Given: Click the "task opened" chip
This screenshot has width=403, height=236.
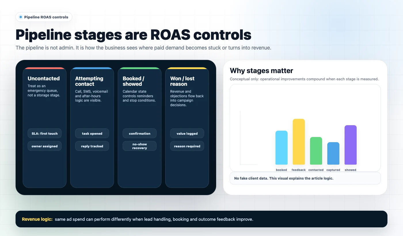Looking at the screenshot, I should pyautogui.click(x=92, y=133).
